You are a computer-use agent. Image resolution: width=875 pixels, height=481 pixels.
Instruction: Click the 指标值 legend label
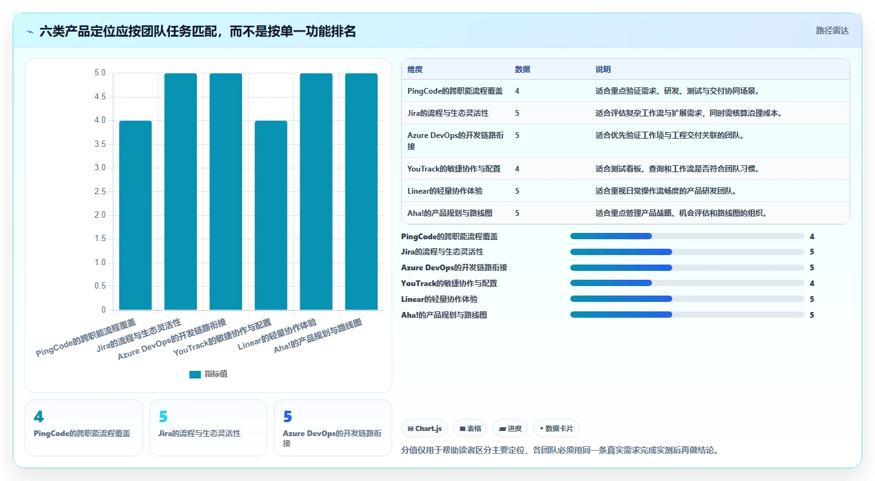click(x=216, y=374)
